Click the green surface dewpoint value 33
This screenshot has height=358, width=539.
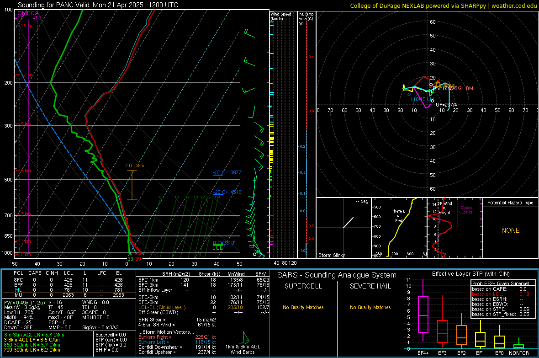tap(130, 259)
